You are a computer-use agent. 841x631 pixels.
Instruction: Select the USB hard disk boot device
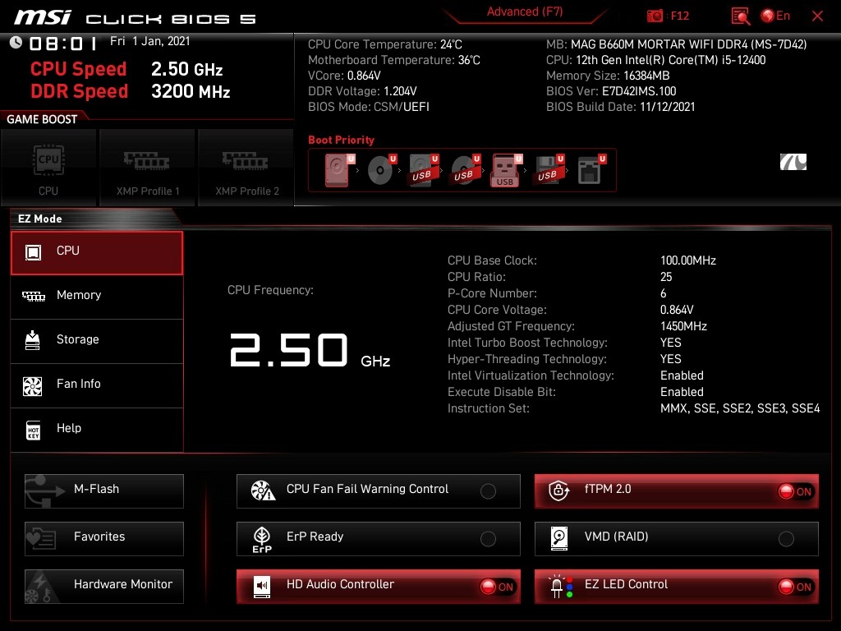coord(423,170)
